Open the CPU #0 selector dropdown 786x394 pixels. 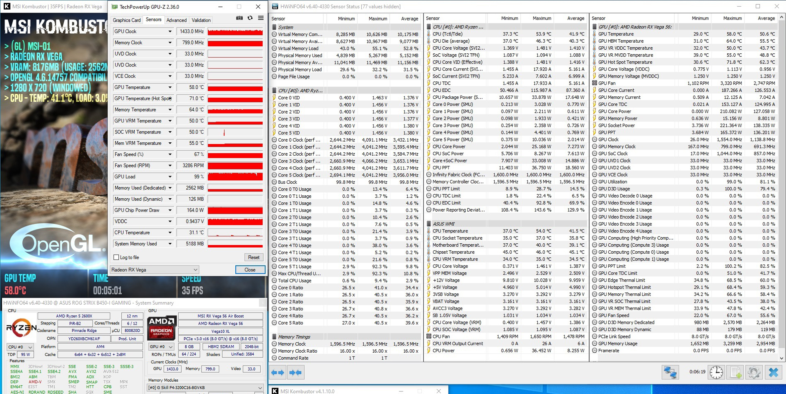point(20,347)
